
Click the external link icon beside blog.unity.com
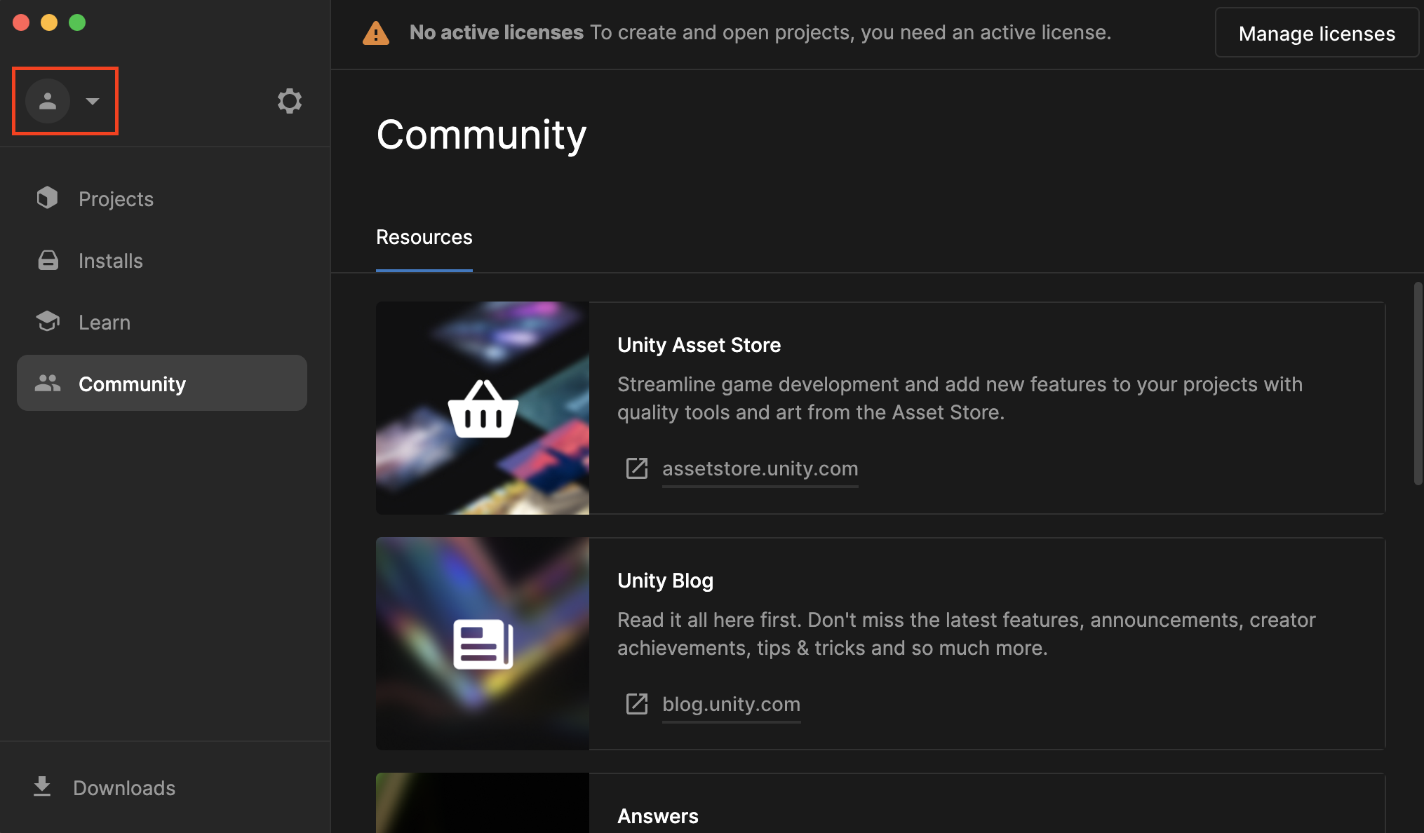coord(636,704)
